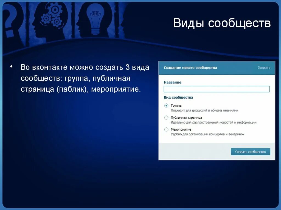The width and height of the screenshot is (281, 210).
Task: Click the slide title Виды сообществ
Action: click(222, 23)
